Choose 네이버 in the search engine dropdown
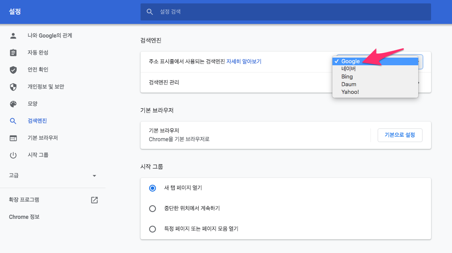This screenshot has width=452, height=253. click(375, 69)
